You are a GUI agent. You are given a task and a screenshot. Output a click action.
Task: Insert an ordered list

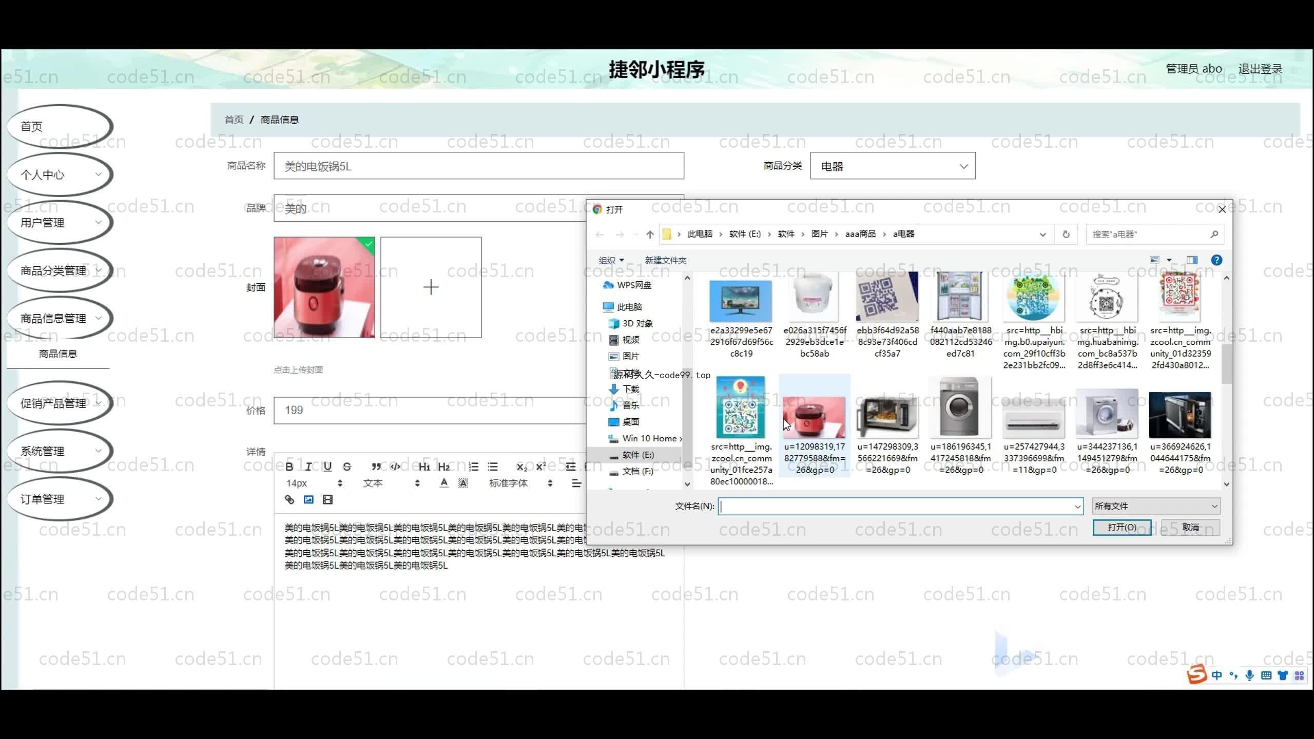473,466
